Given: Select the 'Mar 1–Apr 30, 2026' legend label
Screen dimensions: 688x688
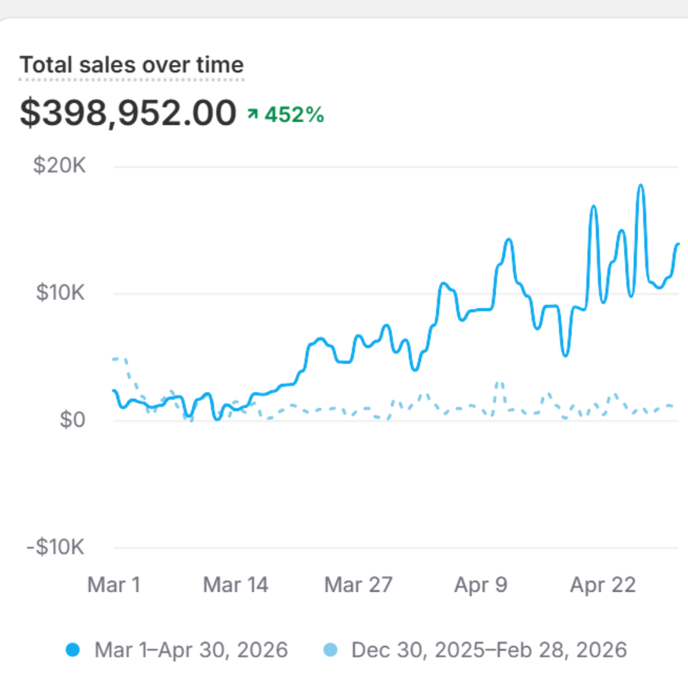Looking at the screenshot, I should pos(191,650).
